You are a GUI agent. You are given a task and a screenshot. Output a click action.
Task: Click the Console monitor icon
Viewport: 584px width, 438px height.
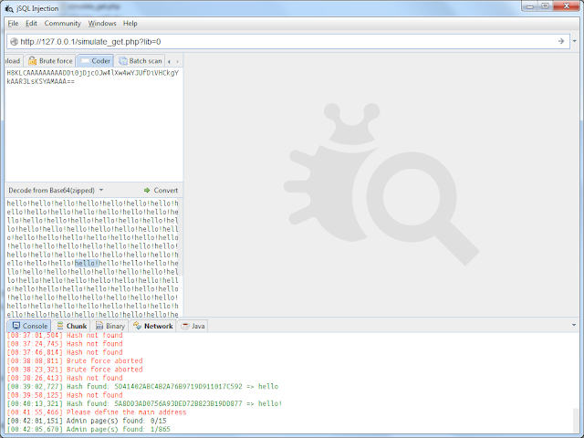16,326
